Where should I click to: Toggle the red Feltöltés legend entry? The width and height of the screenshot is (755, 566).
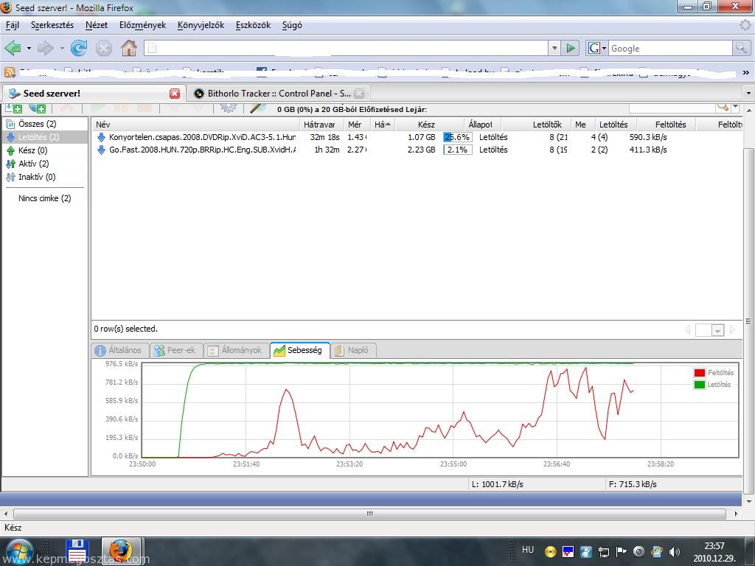tap(700, 373)
